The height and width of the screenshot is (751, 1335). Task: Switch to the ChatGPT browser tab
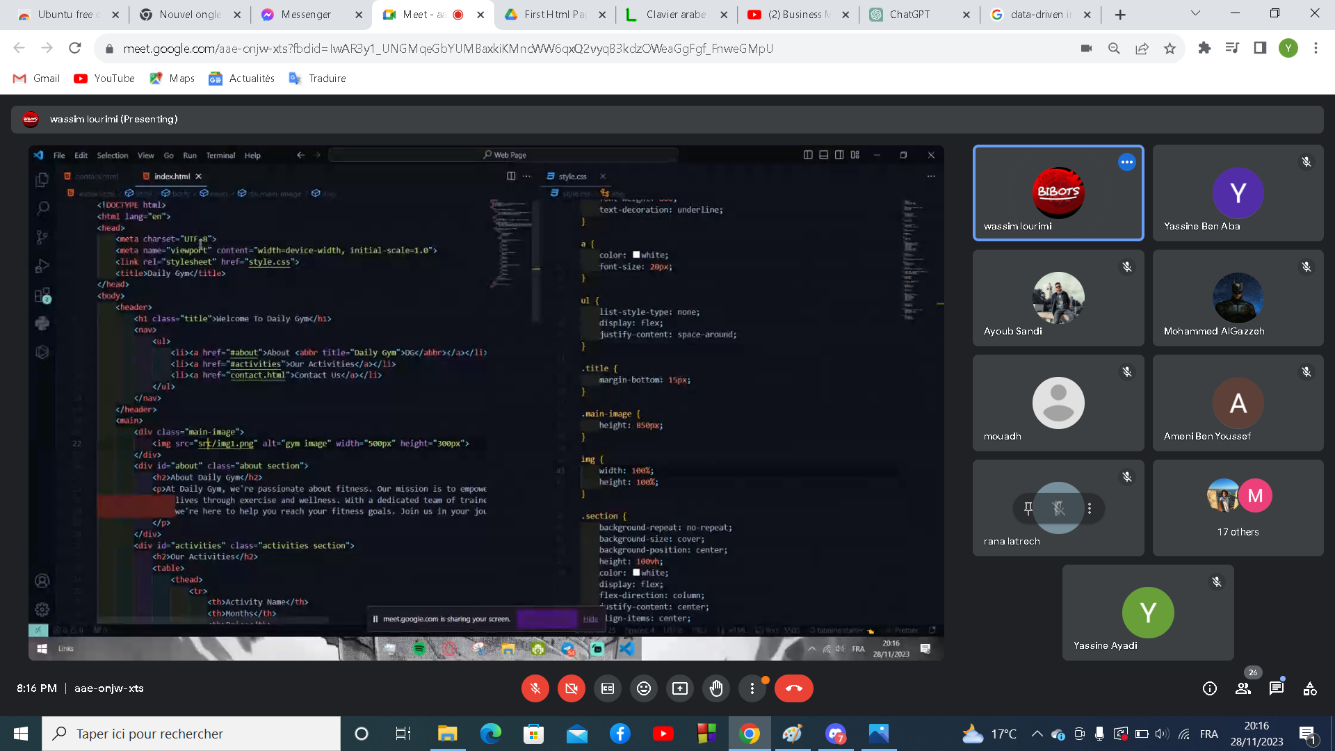919,15
